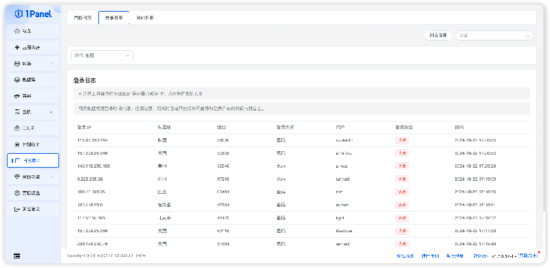Select the IP address 8.222.238.50
Screen dimensions: 550x268
(x=90, y=179)
